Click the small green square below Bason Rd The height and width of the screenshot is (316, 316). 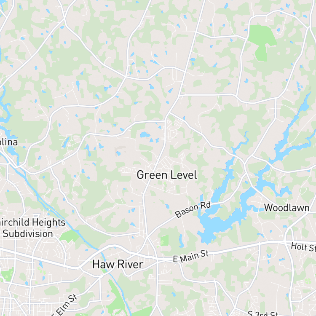click(164, 241)
